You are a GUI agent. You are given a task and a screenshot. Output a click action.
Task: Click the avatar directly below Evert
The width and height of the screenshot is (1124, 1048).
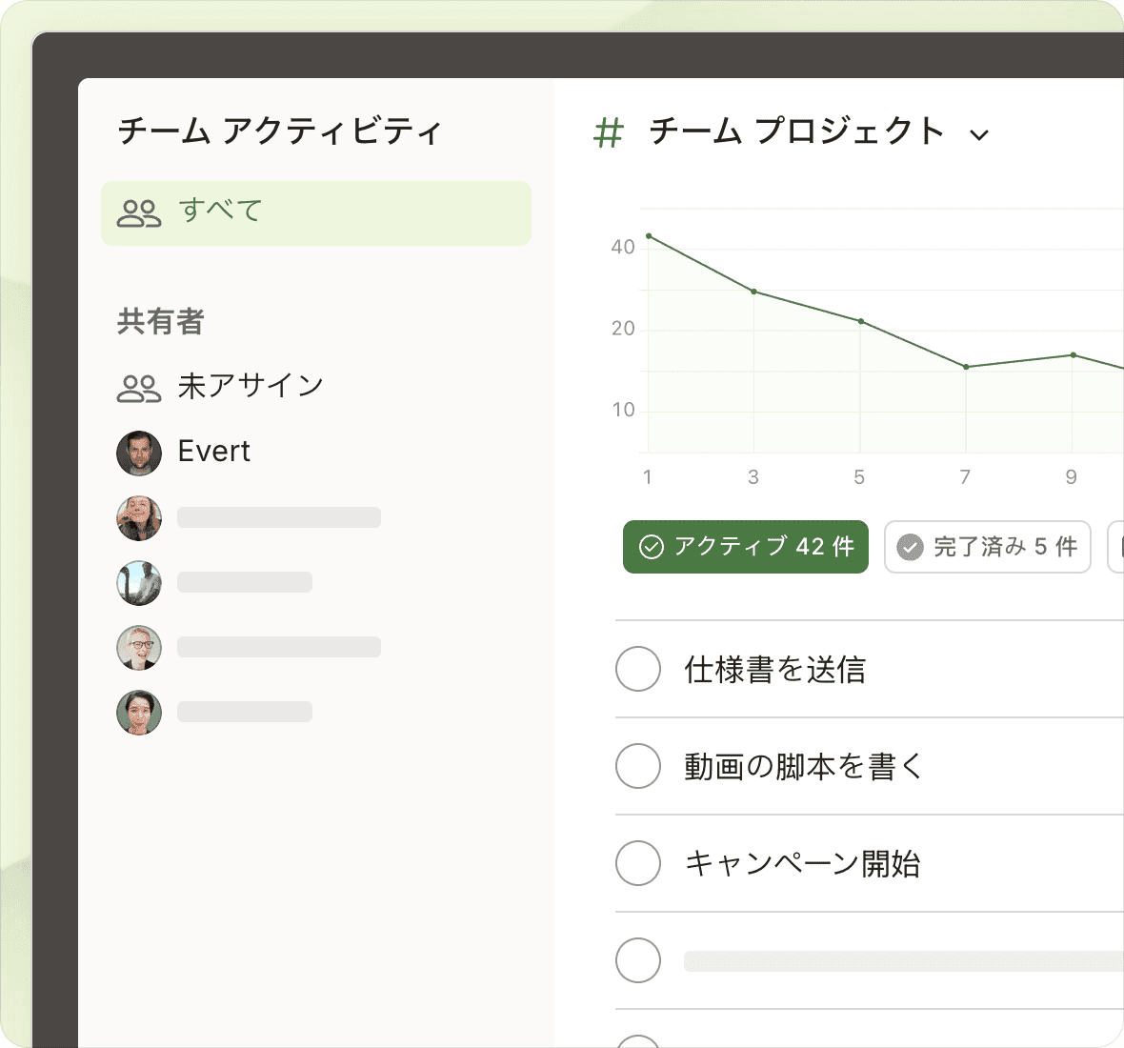pos(139,518)
